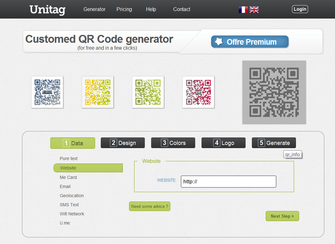Click the qr_info tooltip label
The height and width of the screenshot is (244, 335).
pyautogui.click(x=292, y=154)
